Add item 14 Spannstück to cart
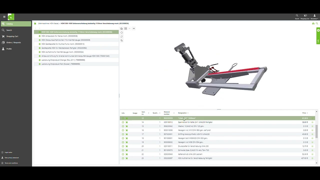This screenshot has height=180, width=320. pos(126,122)
